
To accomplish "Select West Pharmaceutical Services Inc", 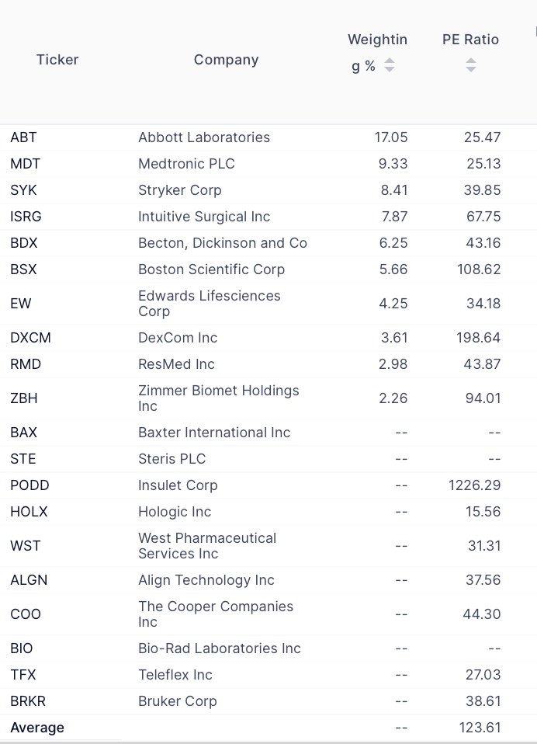I will 207,546.
